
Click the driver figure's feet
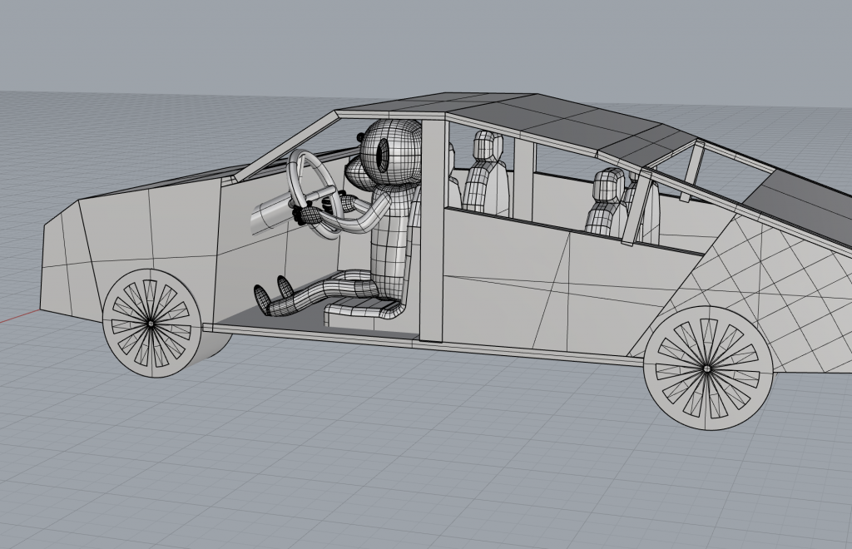pyautogui.click(x=273, y=296)
